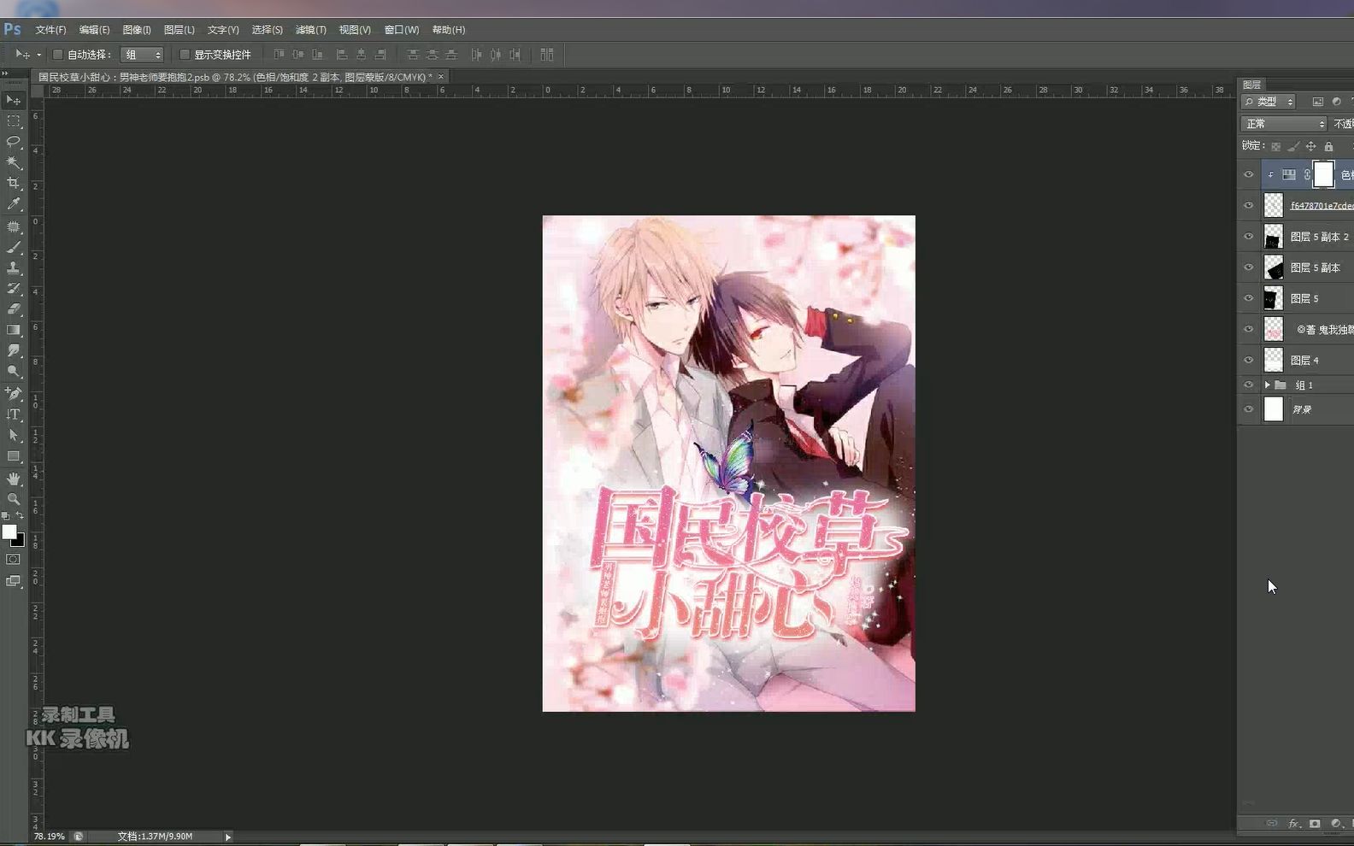The image size is (1354, 846).
Task: Select the Gradient tool
Action: tap(14, 330)
